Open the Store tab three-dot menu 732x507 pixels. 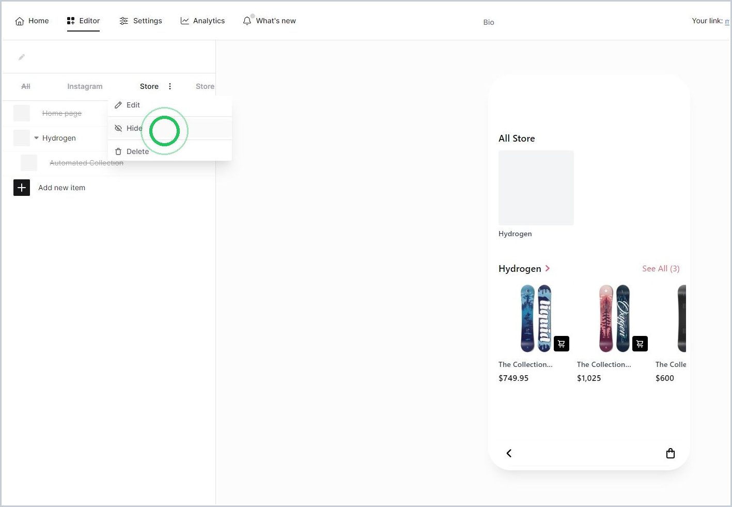(x=170, y=86)
